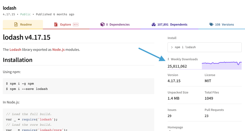Click the lodash v4.17.15 readme heading

(x=26, y=37)
